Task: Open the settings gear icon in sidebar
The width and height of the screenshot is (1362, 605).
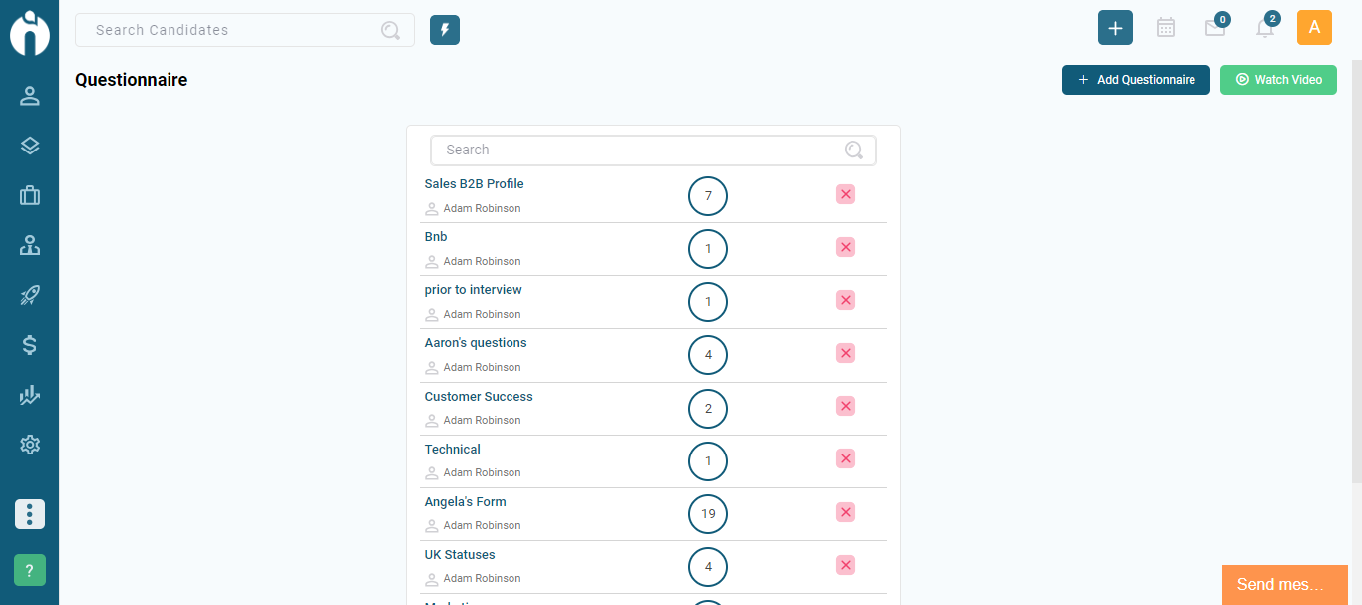Action: pos(30,445)
